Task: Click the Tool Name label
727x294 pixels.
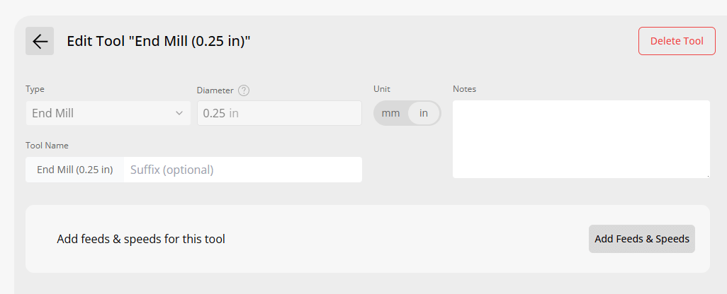Action: click(47, 146)
